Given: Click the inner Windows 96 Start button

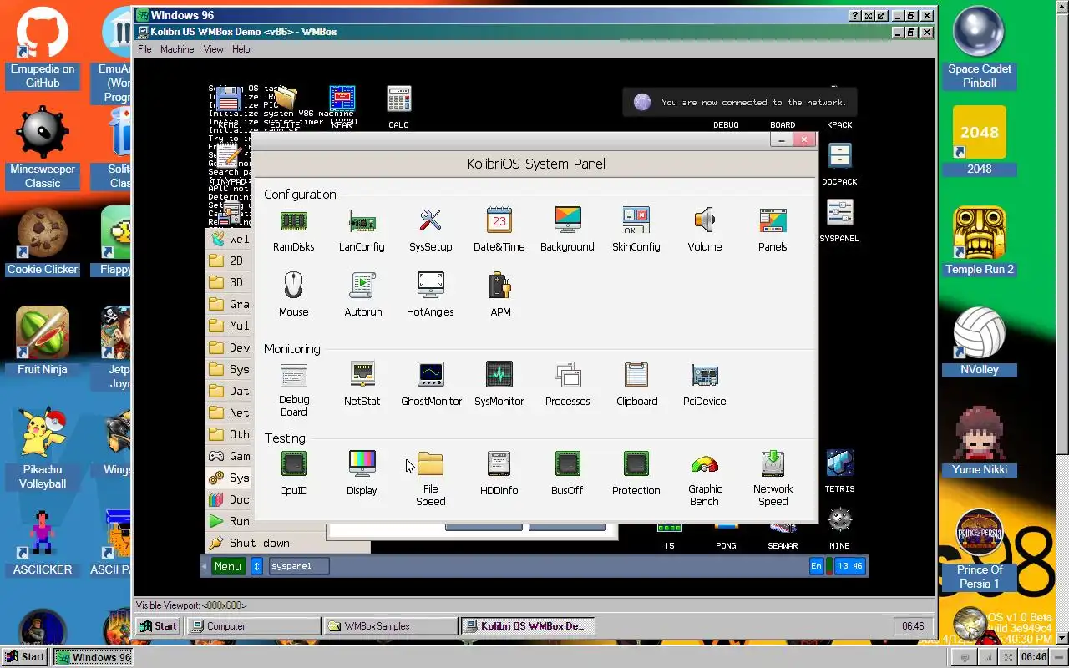Looking at the screenshot, I should point(158,625).
